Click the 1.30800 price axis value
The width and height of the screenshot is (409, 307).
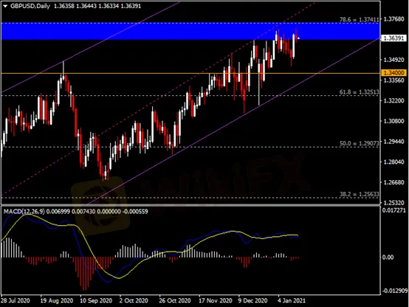(393, 121)
